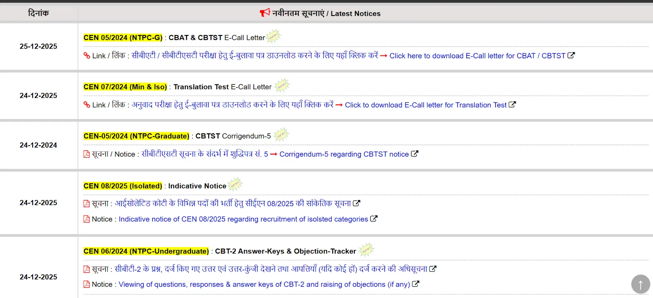Click the Indicative Notice title text
653x298 pixels.
click(x=197, y=186)
